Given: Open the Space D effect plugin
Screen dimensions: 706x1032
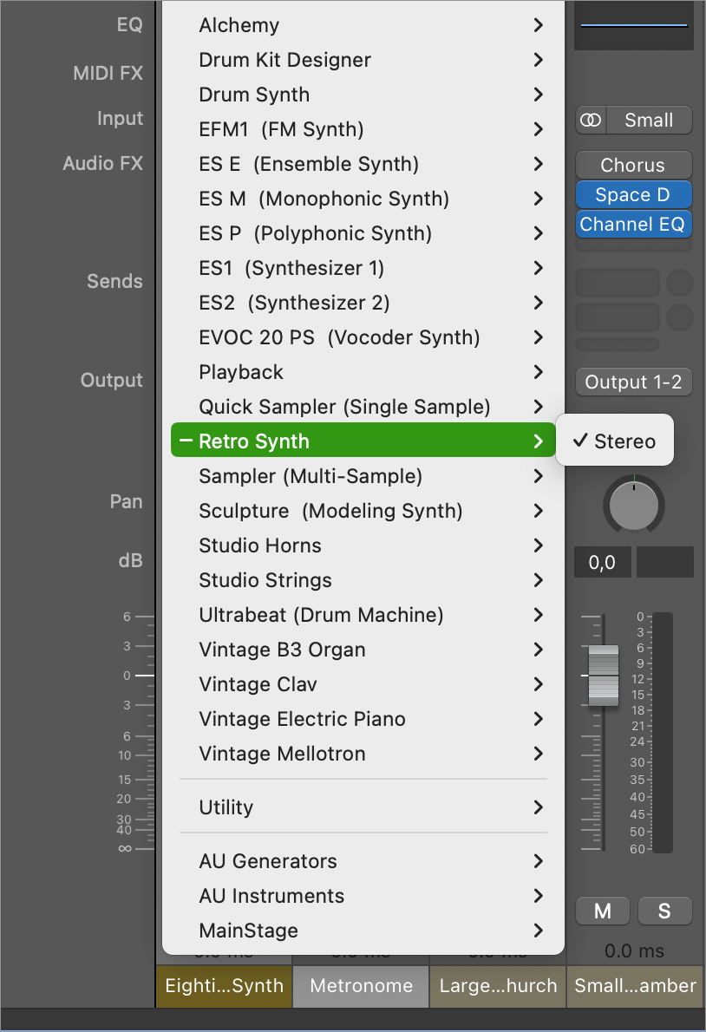Looking at the screenshot, I should 634,195.
